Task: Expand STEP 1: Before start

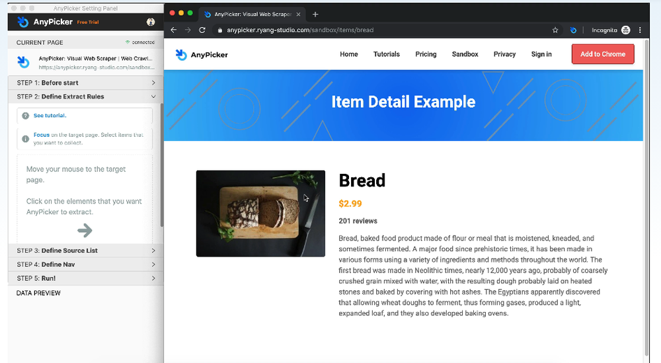Action: point(85,83)
